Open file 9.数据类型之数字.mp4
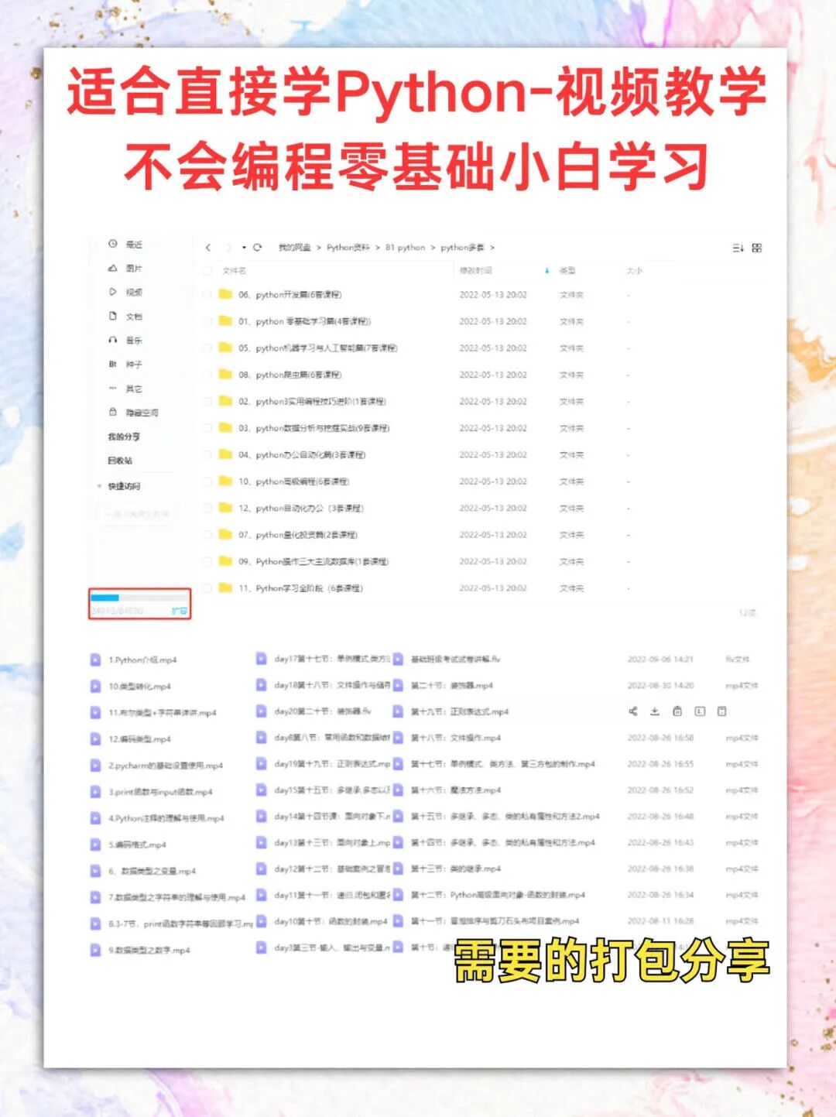The height and width of the screenshot is (1117, 836). pyautogui.click(x=149, y=949)
